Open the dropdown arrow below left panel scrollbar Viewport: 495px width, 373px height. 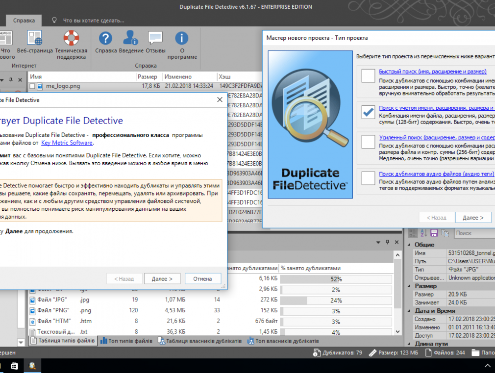tap(21, 342)
